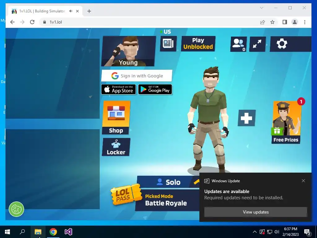Screen dimensions: 317x238
Task: Open the Locker
Action: tap(116, 147)
